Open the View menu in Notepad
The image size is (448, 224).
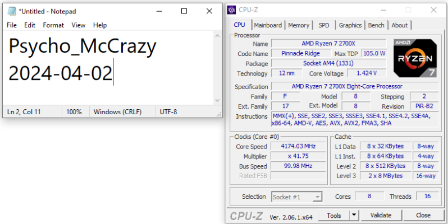click(78, 25)
